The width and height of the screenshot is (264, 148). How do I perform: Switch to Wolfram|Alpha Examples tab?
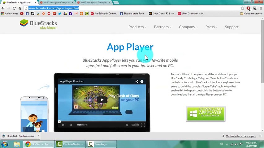pos(93,2)
